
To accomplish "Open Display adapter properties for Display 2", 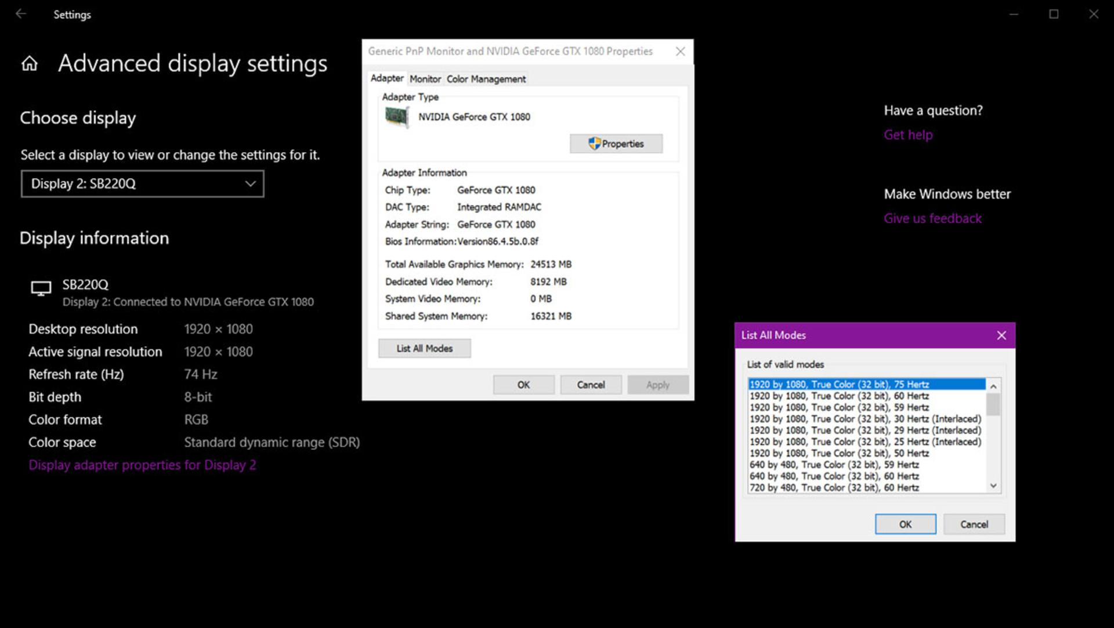I will click(x=142, y=465).
